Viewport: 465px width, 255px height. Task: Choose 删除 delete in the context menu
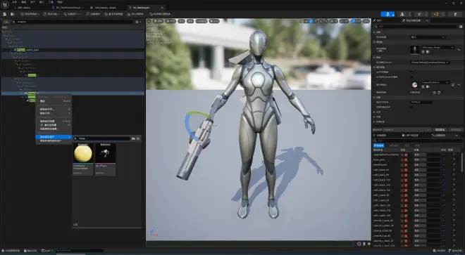(x=54, y=101)
